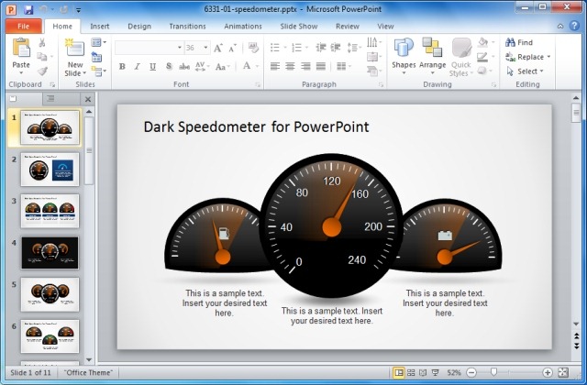587x385 pixels.
Task: Switch to the Review tab
Action: tap(347, 27)
